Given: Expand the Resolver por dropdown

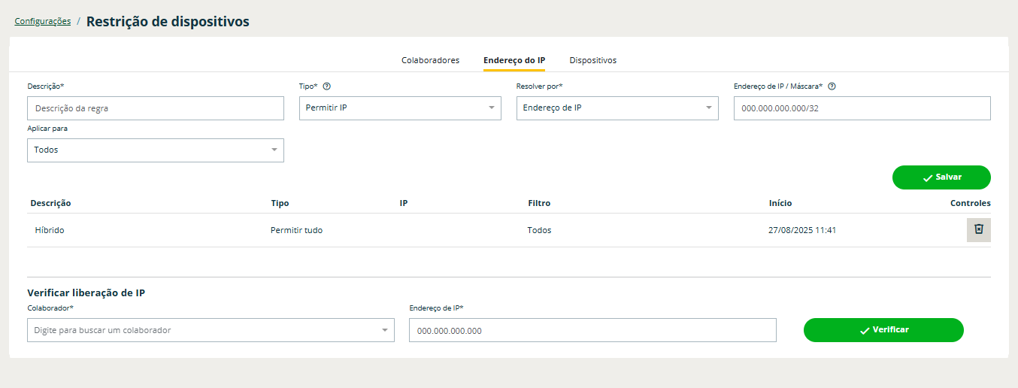Looking at the screenshot, I should [617, 108].
